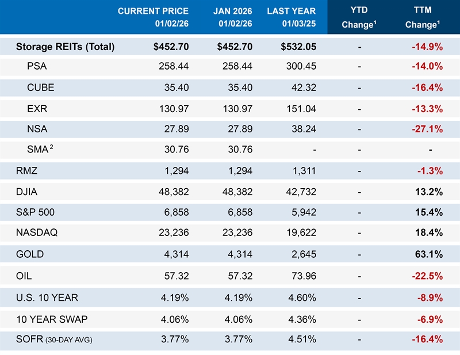Select the CURRENT PRICE column header
Viewport: 460px width, 355px height.
coord(154,17)
